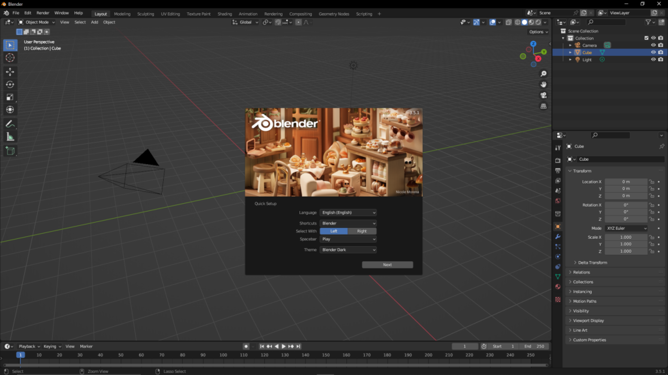Open the outliner filter funnel icon
The image size is (668, 375).
point(648,22)
